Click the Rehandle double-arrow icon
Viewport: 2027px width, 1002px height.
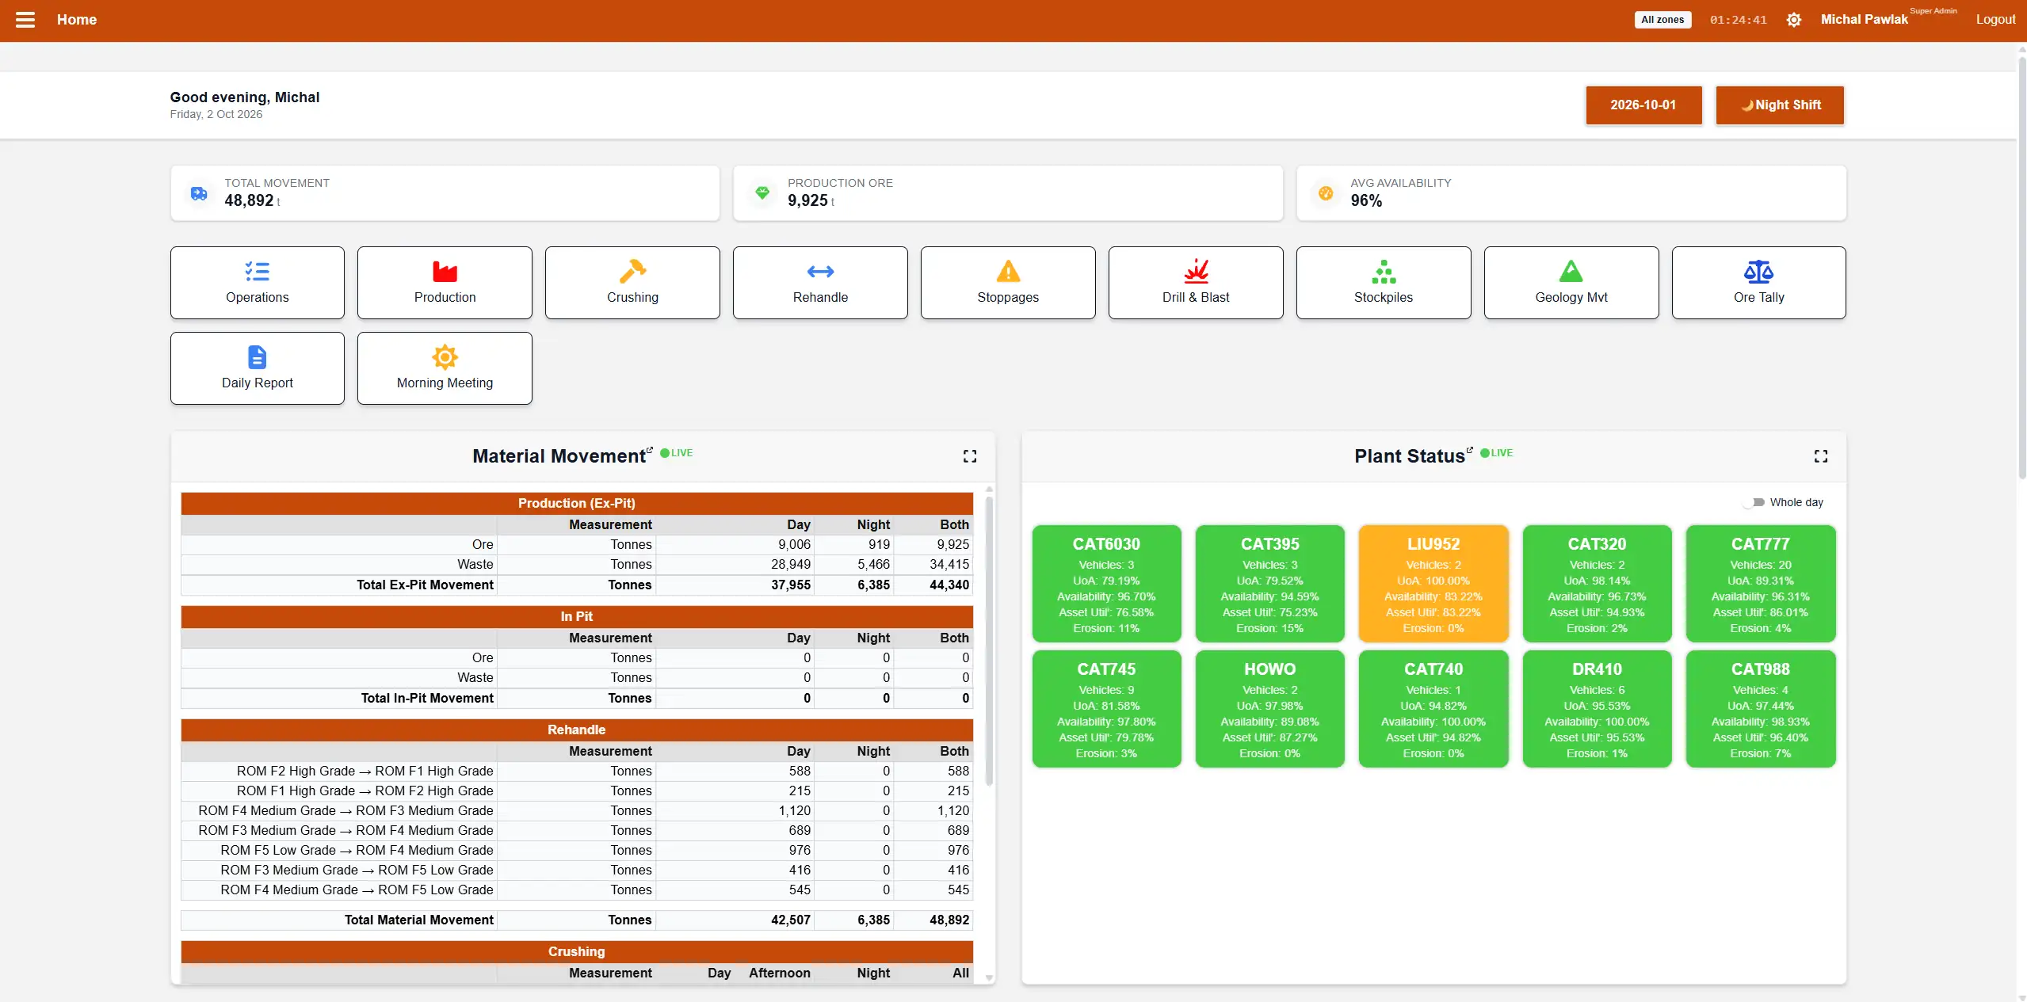(x=820, y=272)
